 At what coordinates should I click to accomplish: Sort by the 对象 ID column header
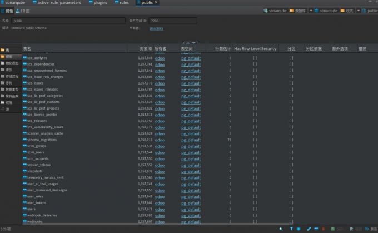[x=140, y=49]
